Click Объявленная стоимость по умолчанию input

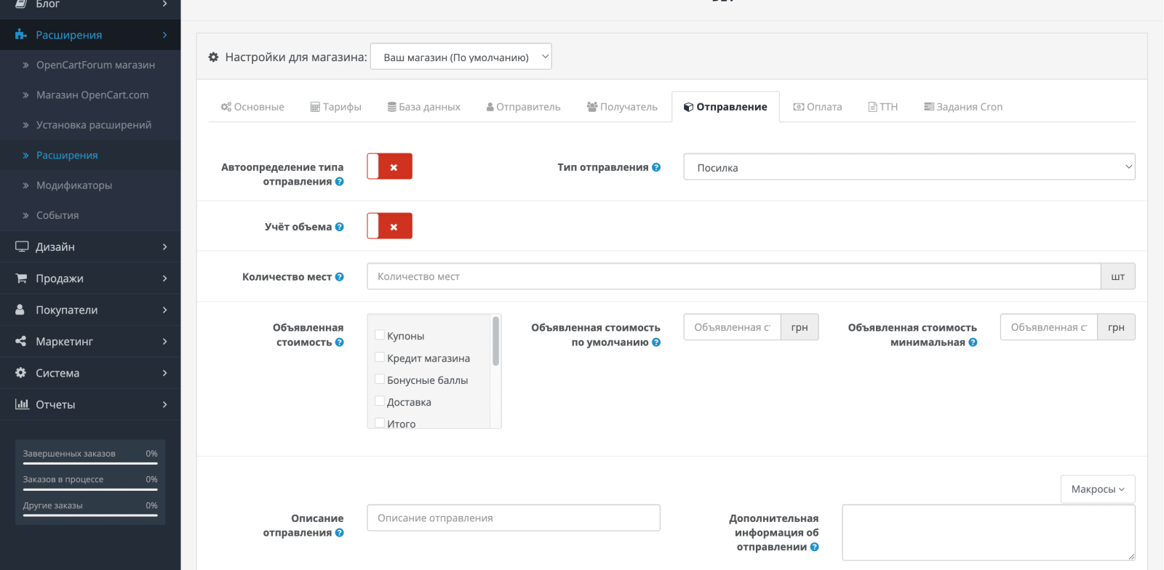click(x=732, y=327)
